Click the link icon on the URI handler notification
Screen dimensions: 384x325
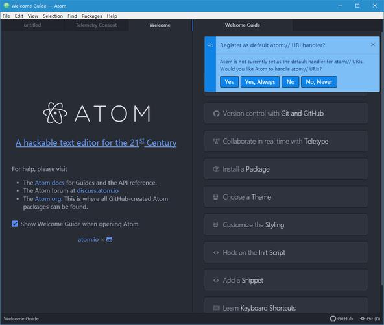tap(210, 45)
